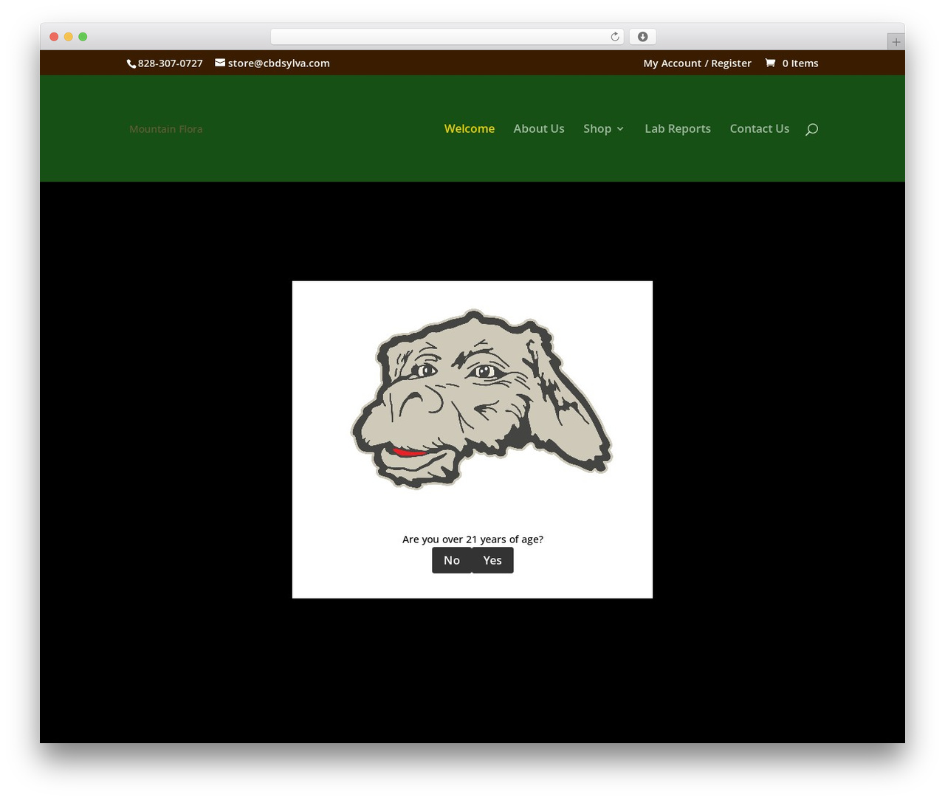Expand the Shop dropdown chevron
Viewport: 945px width, 800px height.
pos(620,129)
